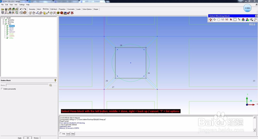The image size is (258, 139).
Task: Expand the Blocking tree node
Action: (3, 22)
